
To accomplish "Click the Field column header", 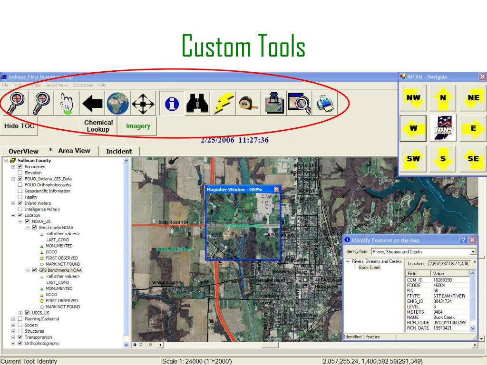I will (x=418, y=273).
